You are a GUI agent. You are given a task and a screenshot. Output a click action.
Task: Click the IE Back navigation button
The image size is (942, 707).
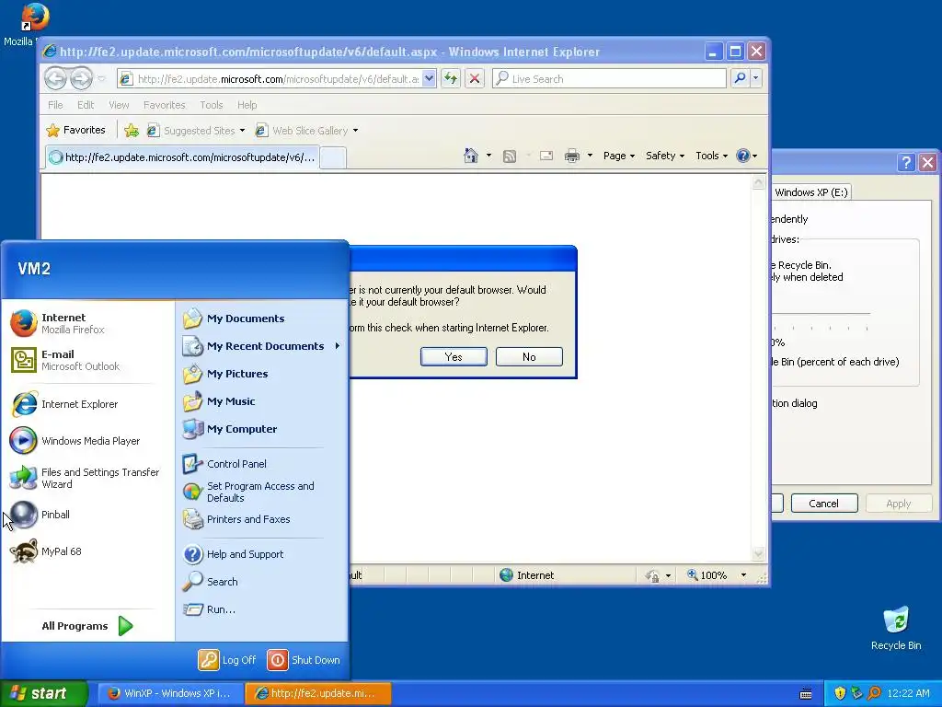coord(56,78)
